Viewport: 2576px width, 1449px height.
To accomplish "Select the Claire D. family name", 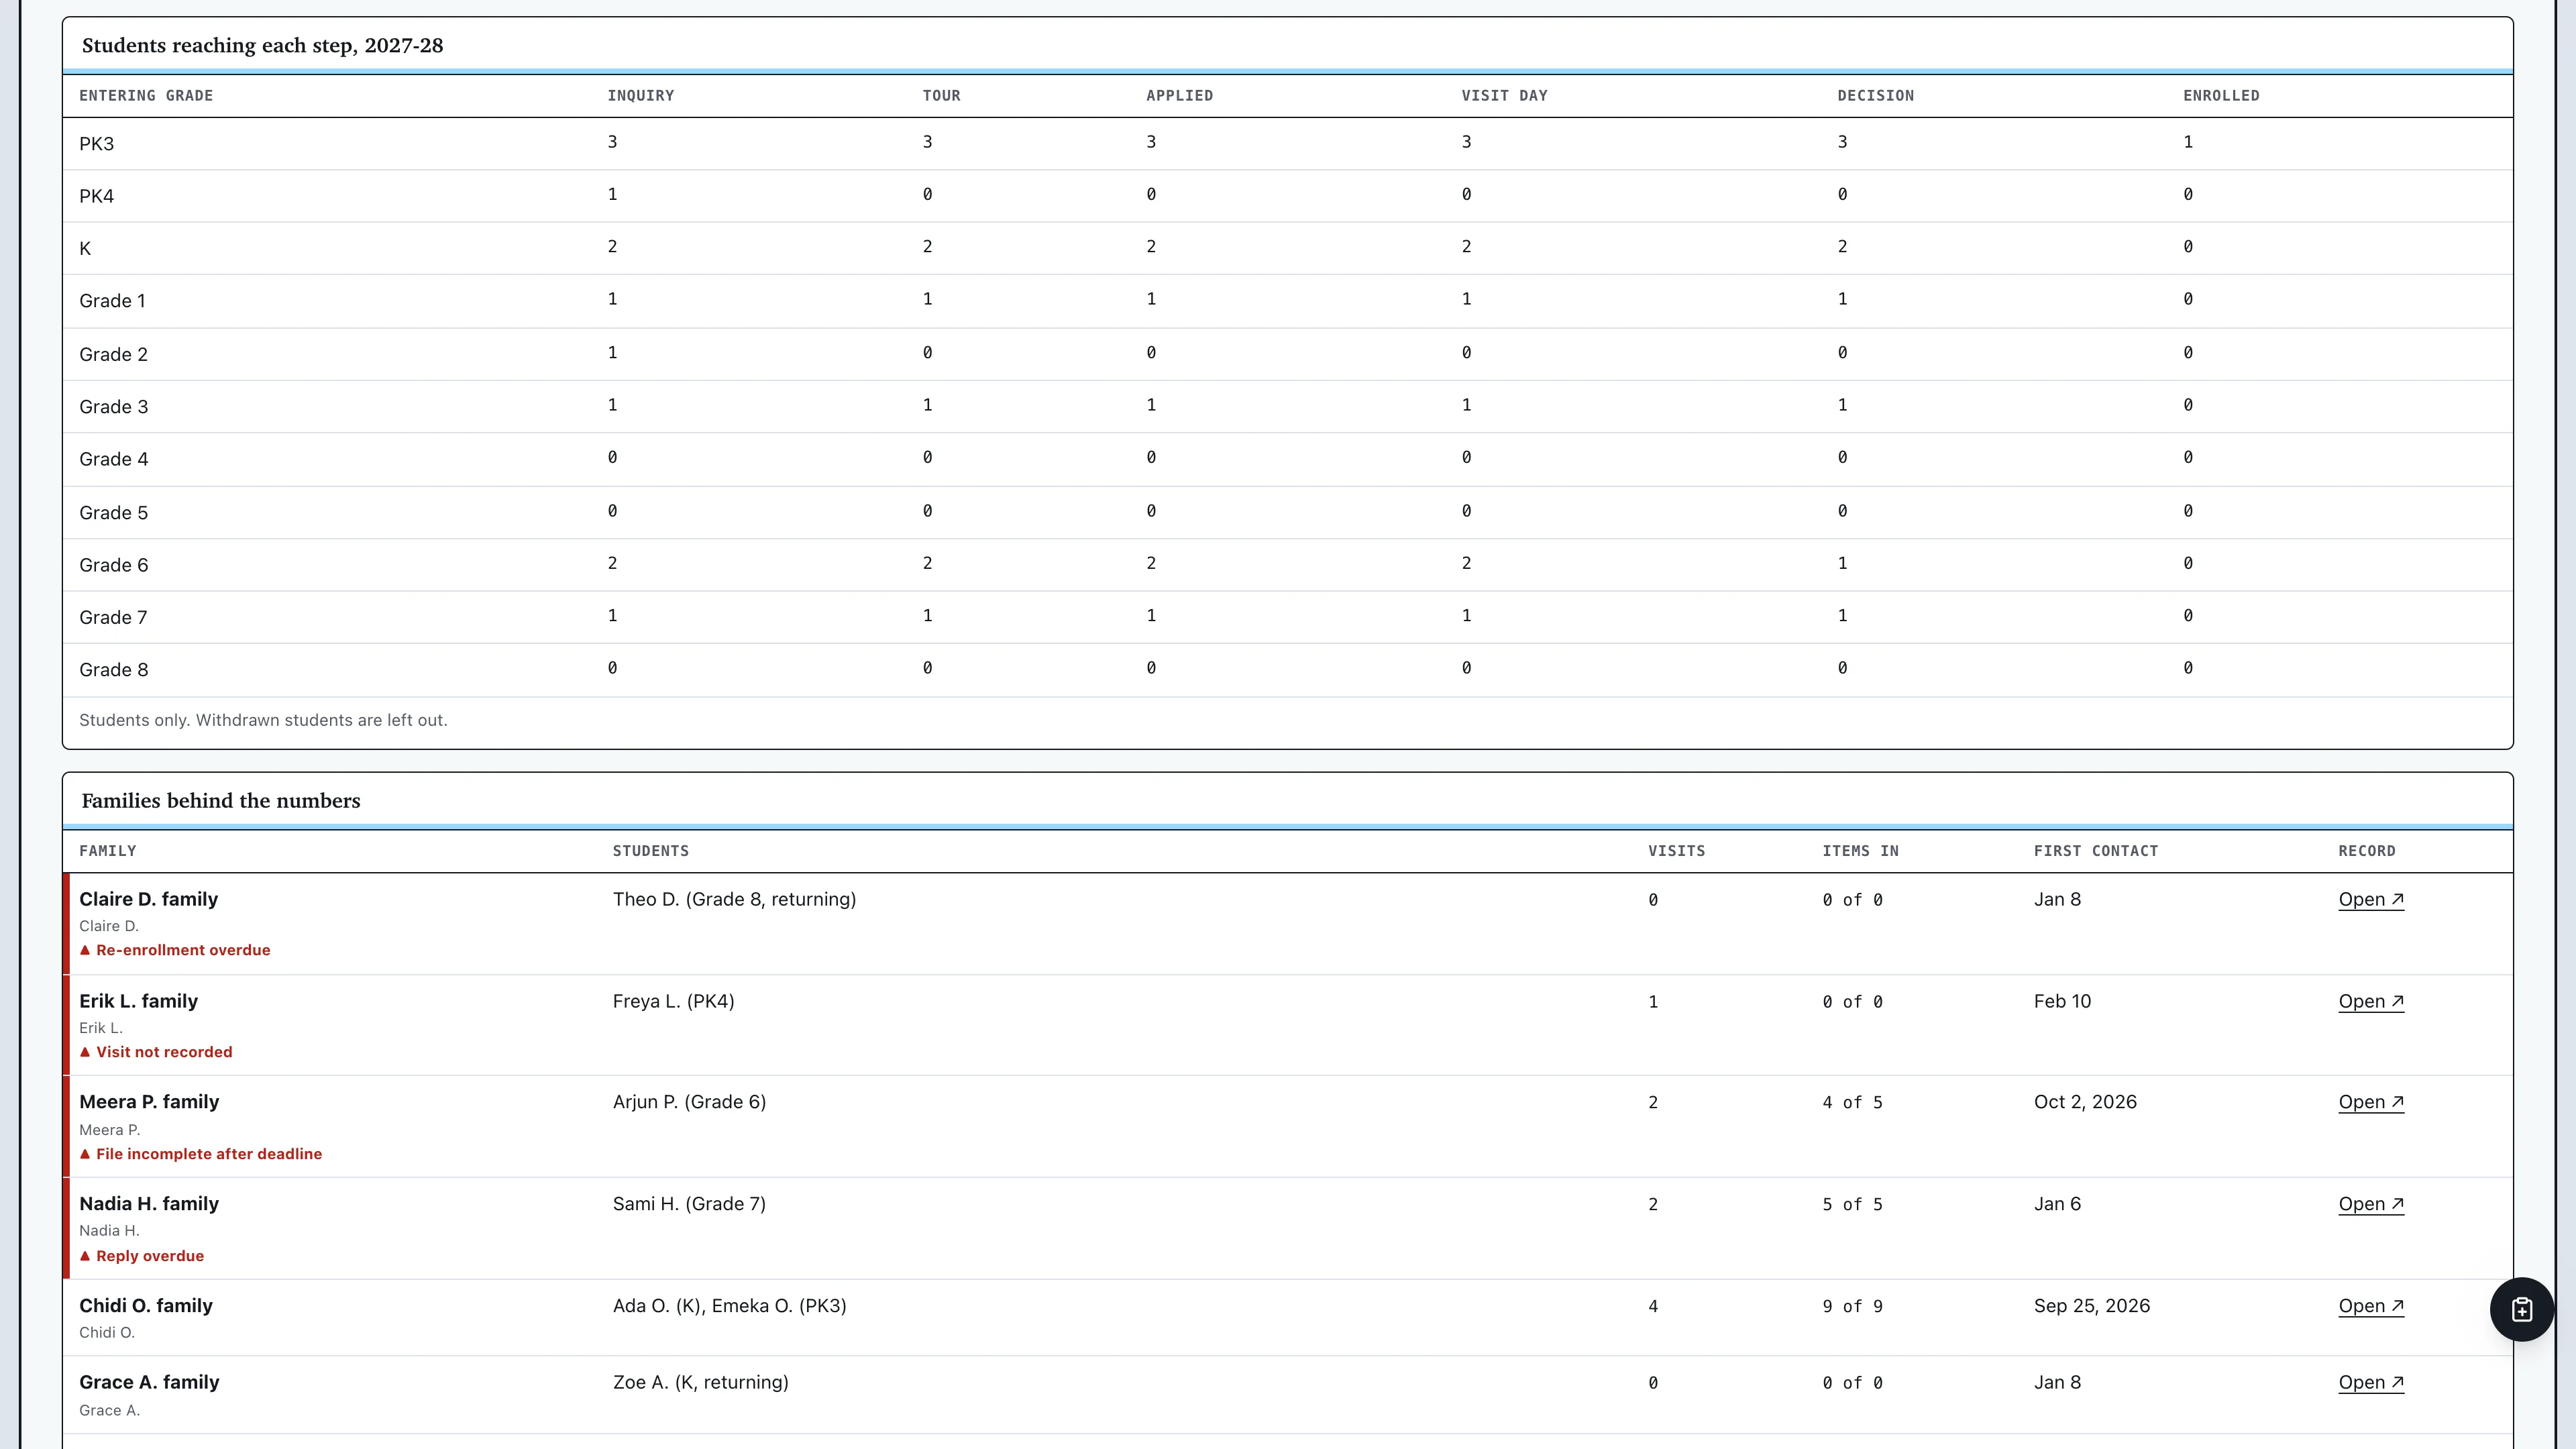I will point(148,899).
